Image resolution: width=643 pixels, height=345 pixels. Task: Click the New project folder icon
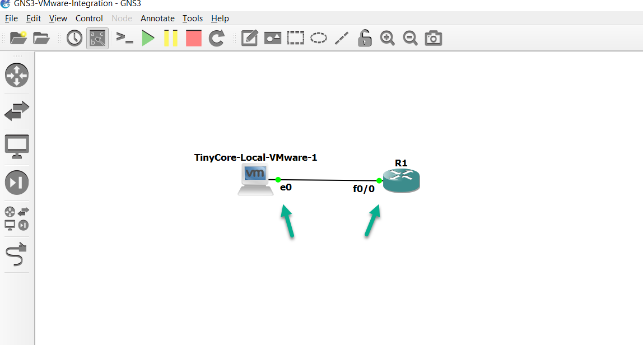(x=18, y=38)
